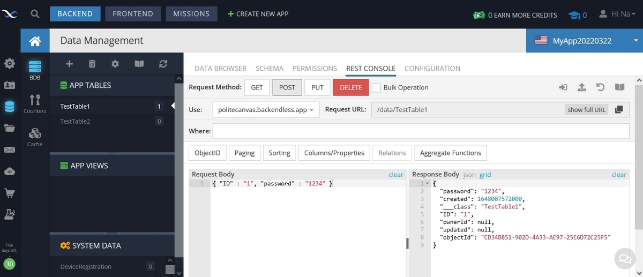Viewport: 643px width, 277px height.
Task: Go to the home dashboard icon
Action: (35, 41)
